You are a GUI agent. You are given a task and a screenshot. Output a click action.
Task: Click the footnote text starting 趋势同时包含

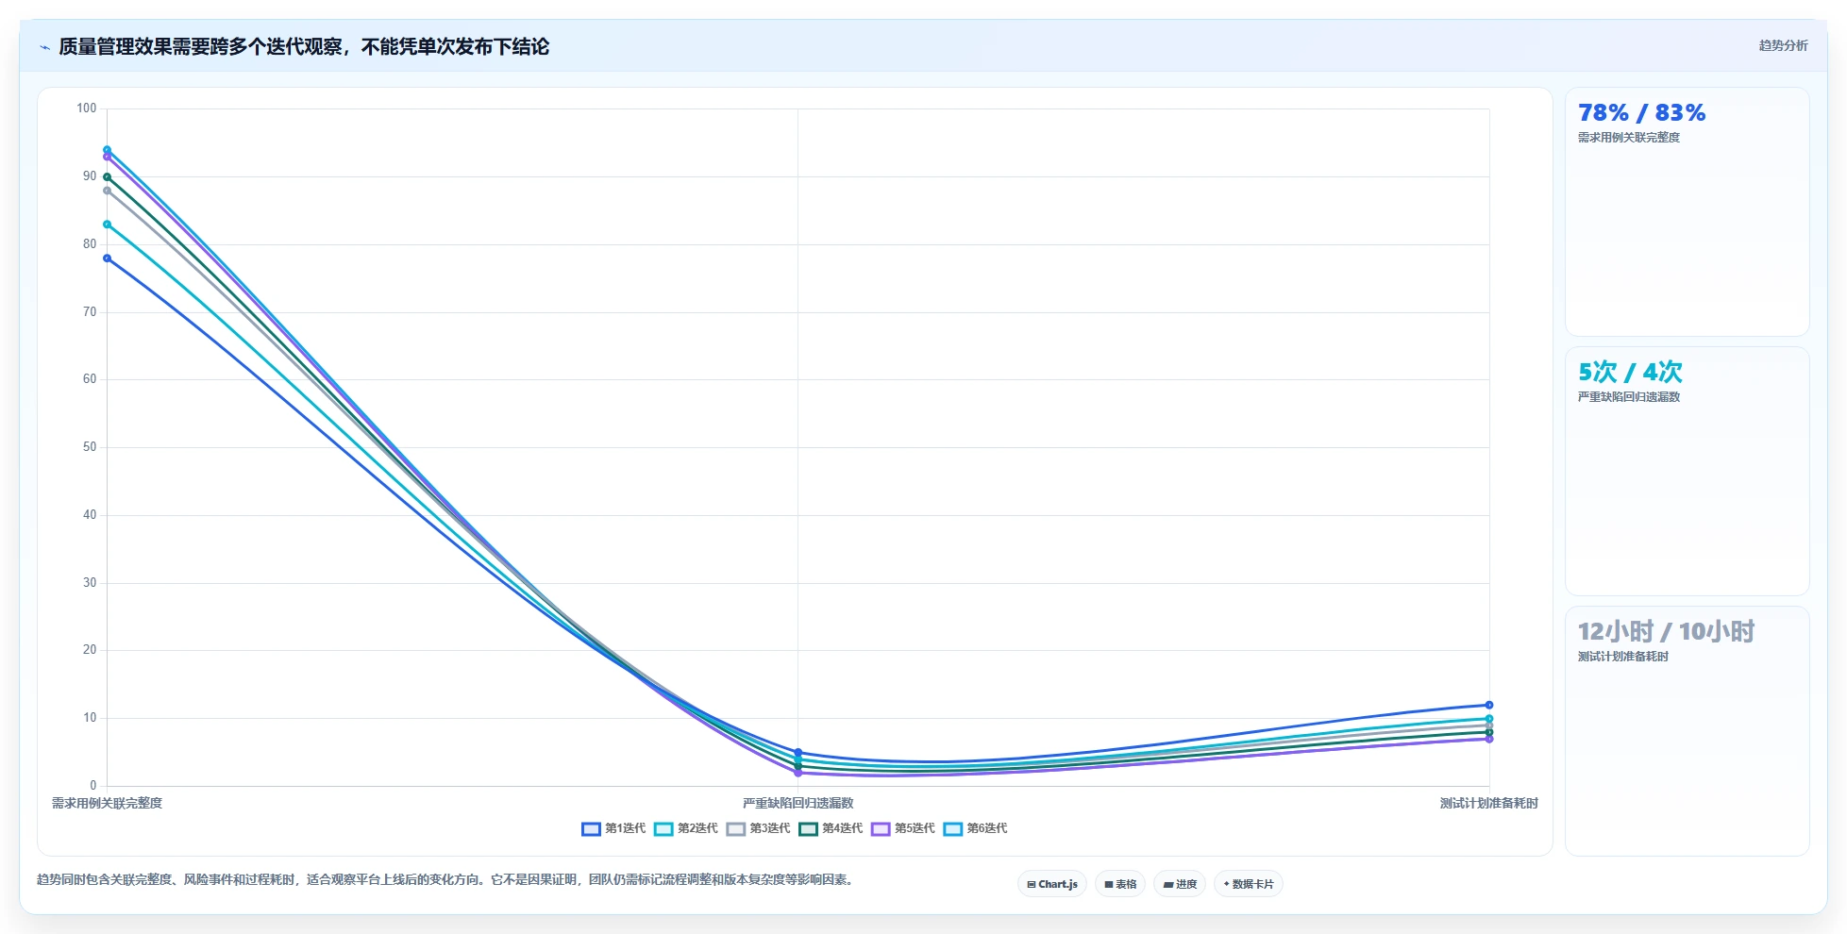pyautogui.click(x=445, y=879)
